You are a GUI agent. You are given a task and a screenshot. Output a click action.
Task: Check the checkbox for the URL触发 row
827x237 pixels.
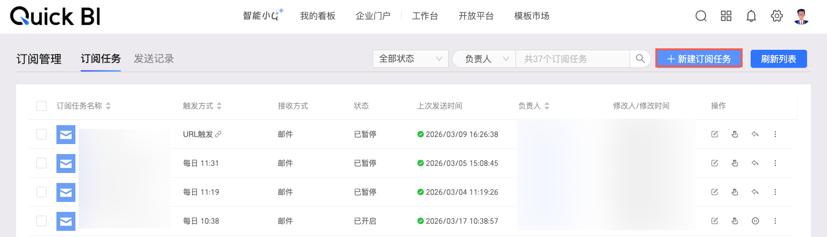point(42,134)
